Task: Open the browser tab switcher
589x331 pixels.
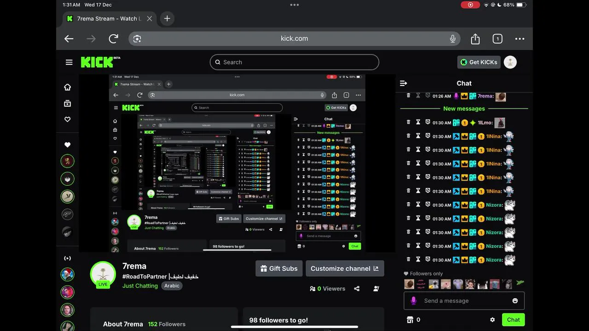Action: [497, 39]
